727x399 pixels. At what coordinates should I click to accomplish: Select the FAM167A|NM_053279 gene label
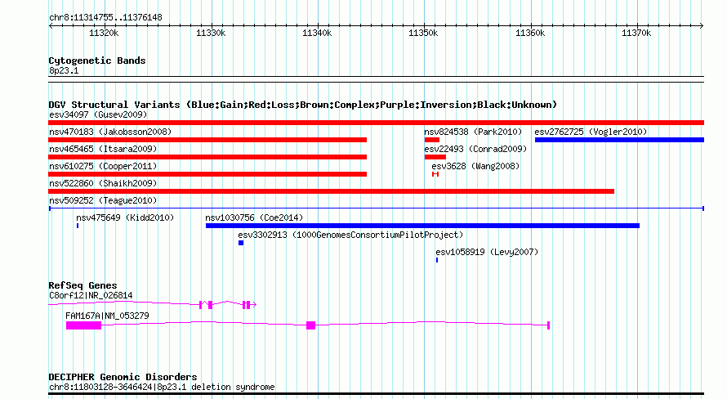click(107, 316)
